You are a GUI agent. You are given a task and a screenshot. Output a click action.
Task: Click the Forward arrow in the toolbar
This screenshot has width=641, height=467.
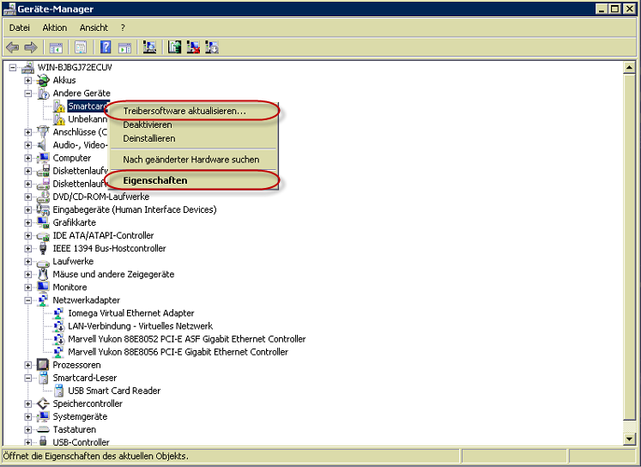31,47
